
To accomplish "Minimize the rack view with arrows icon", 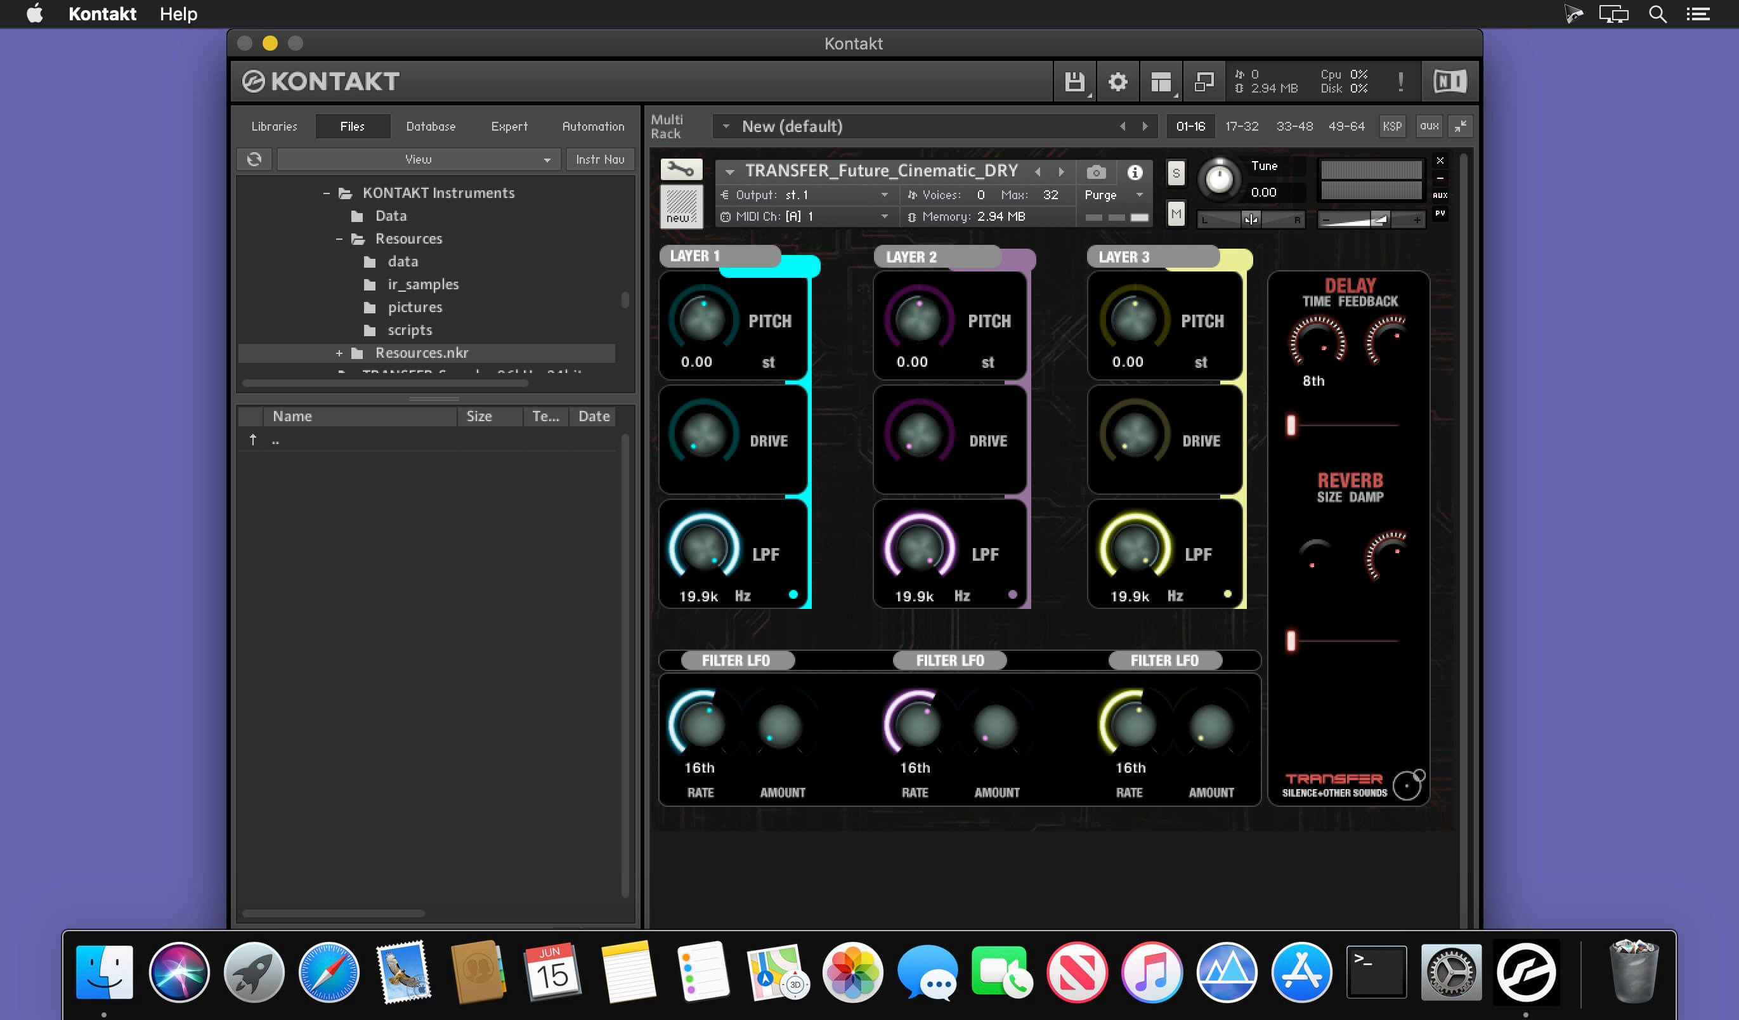I will pos(1460,126).
